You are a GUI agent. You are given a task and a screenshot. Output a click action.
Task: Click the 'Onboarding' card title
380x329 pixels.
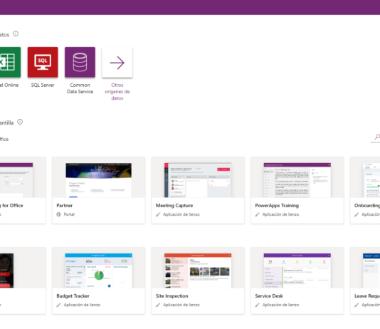pos(367,206)
